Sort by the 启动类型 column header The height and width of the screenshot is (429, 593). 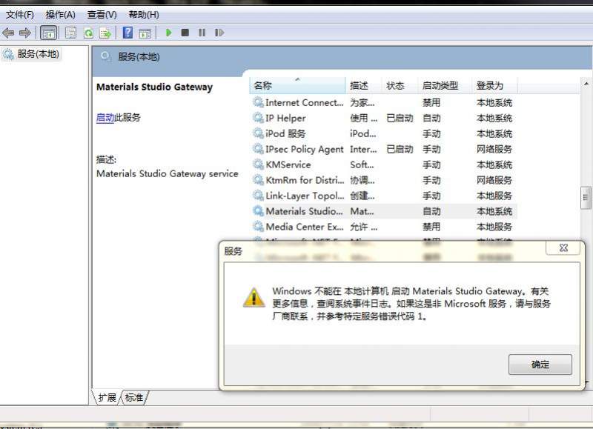point(445,86)
